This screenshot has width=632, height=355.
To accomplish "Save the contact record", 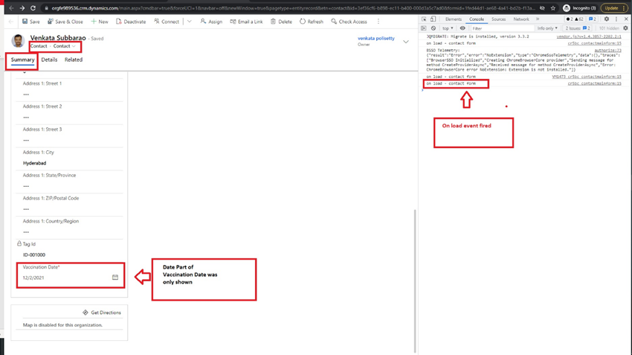I will (31, 22).
